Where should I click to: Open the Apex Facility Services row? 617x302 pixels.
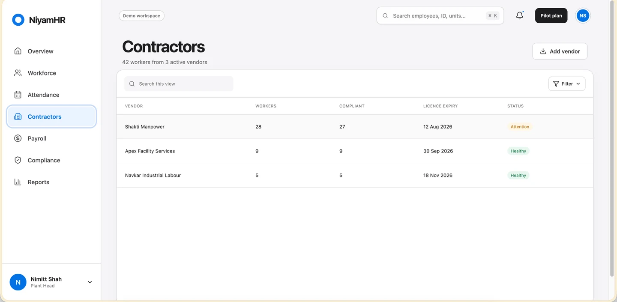coord(355,151)
